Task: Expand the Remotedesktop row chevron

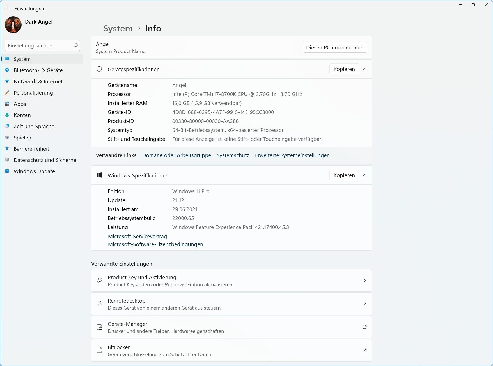Action: pos(365,304)
